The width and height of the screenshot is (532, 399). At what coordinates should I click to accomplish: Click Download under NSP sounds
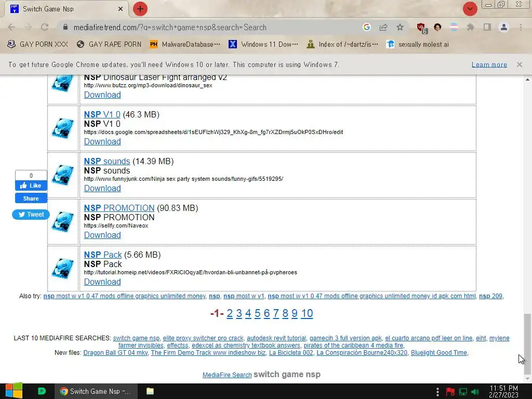pos(102,188)
